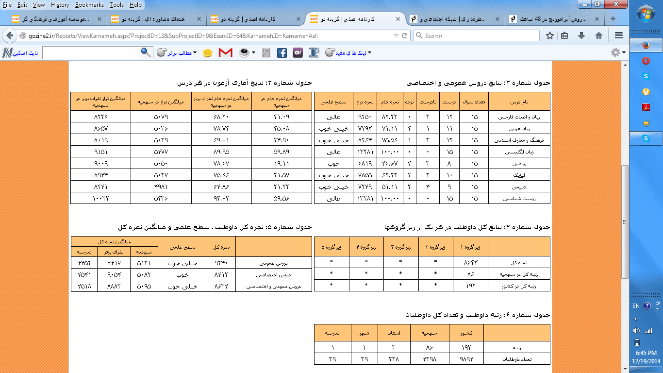The image size is (663, 373).
Task: Go back with the browser back arrow
Action: [9, 35]
